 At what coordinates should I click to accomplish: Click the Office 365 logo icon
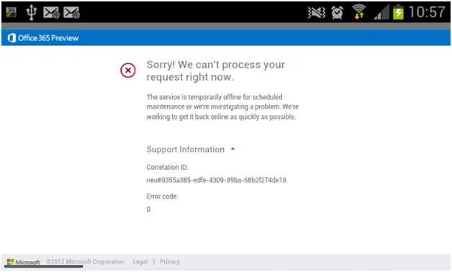point(12,37)
